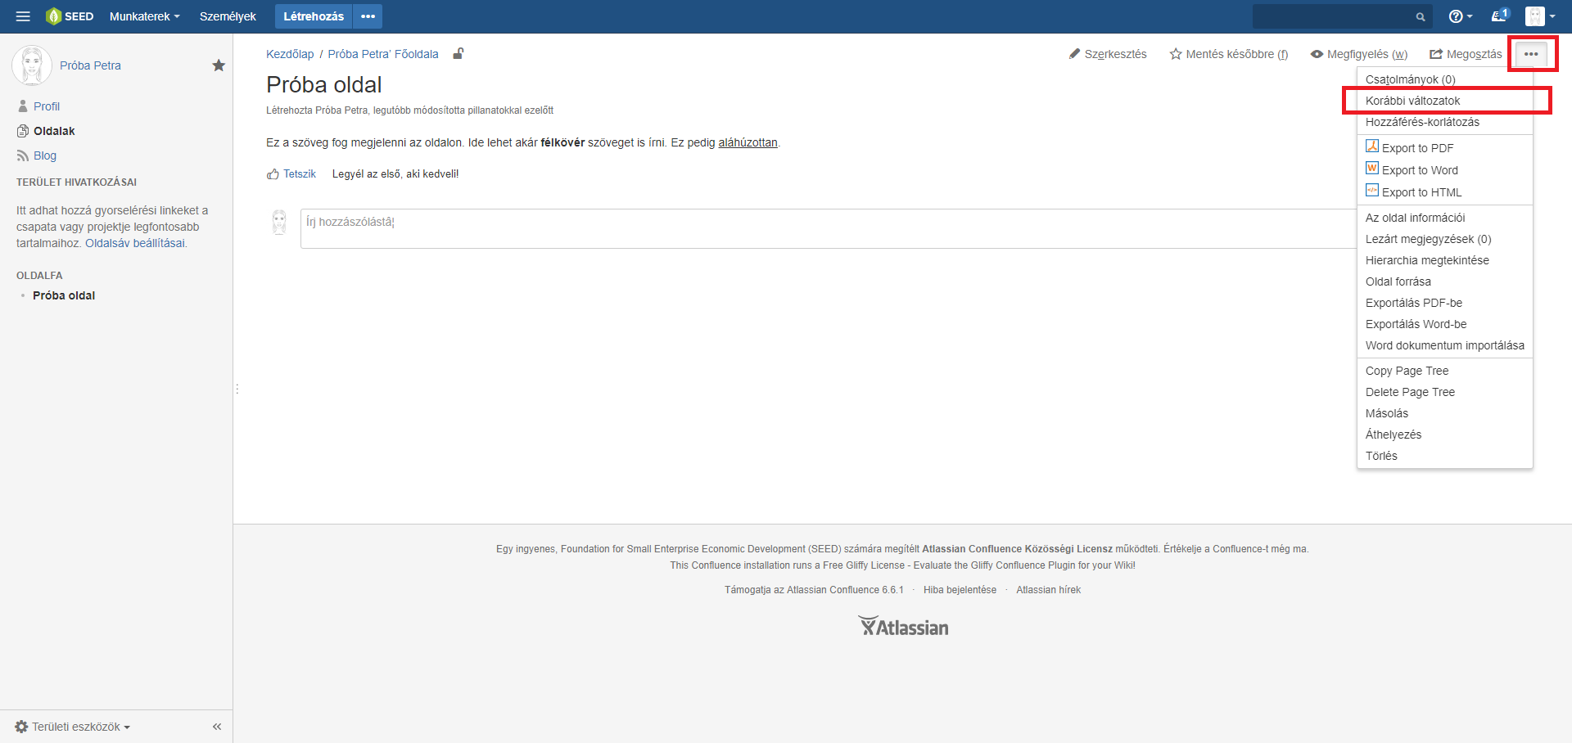Expand the Munkaterek dropdown

click(144, 16)
